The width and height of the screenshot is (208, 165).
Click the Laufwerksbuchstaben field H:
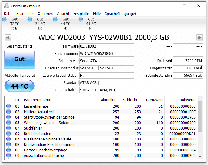point(107,76)
